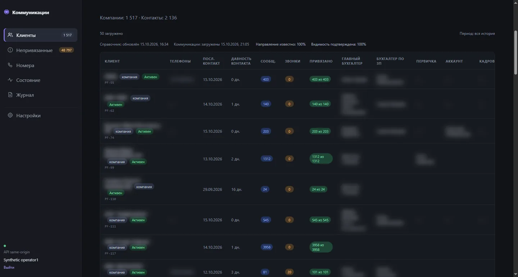Click the alert icon beside Непривязанные

pos(10,50)
